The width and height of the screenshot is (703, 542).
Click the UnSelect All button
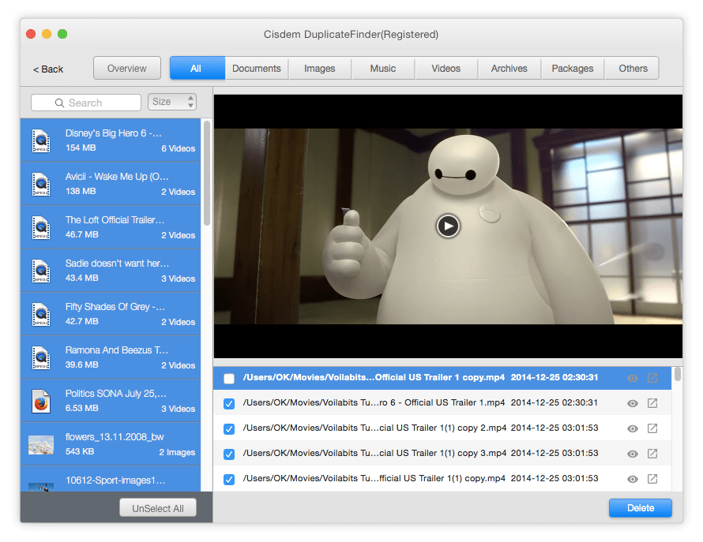[157, 508]
